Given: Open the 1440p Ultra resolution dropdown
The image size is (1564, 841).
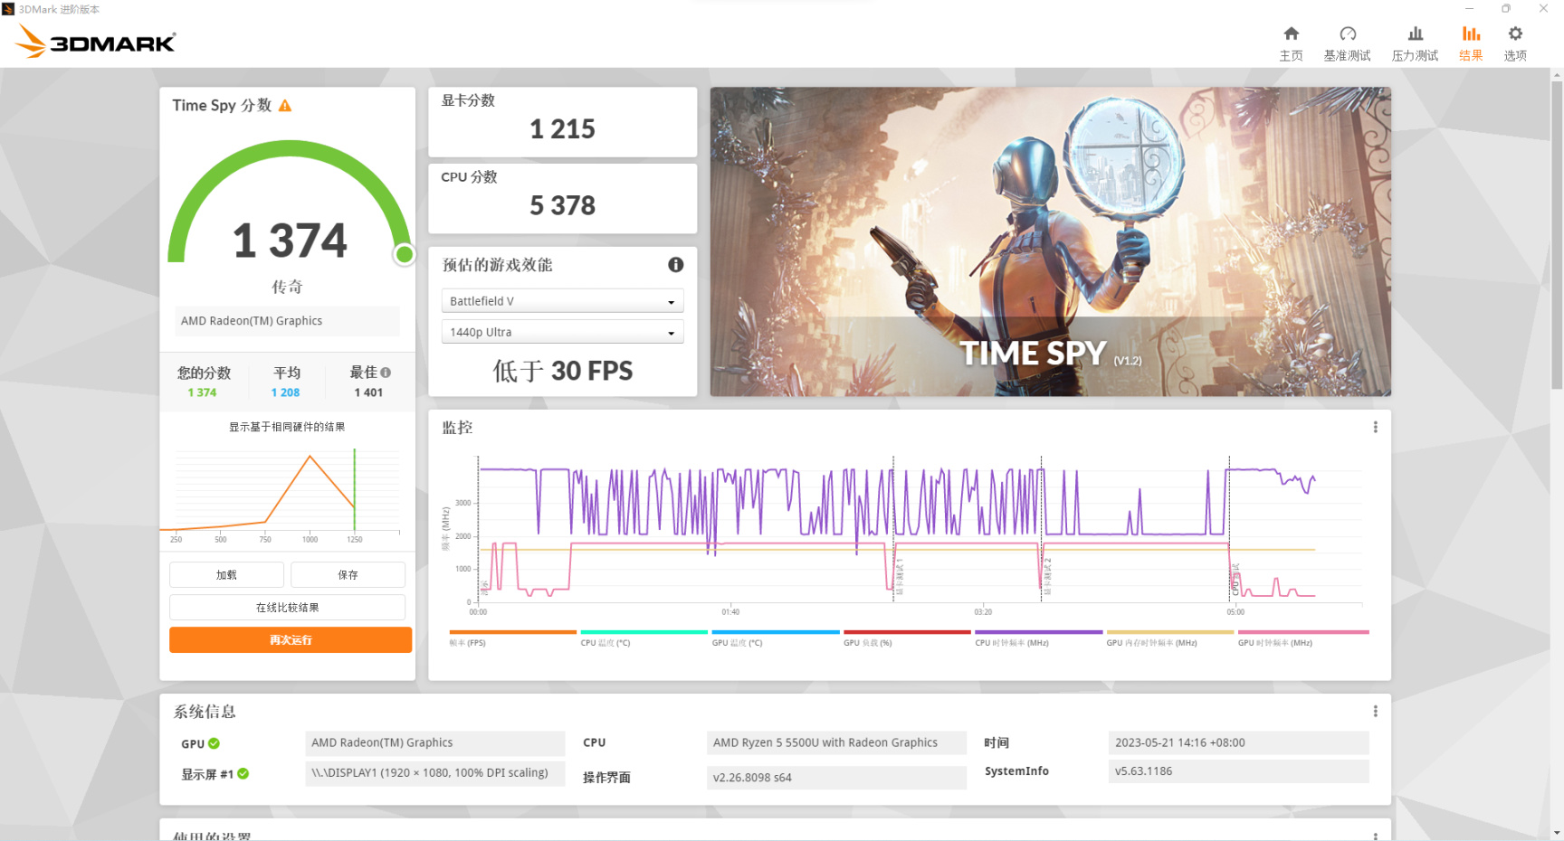Looking at the screenshot, I should click(x=562, y=332).
